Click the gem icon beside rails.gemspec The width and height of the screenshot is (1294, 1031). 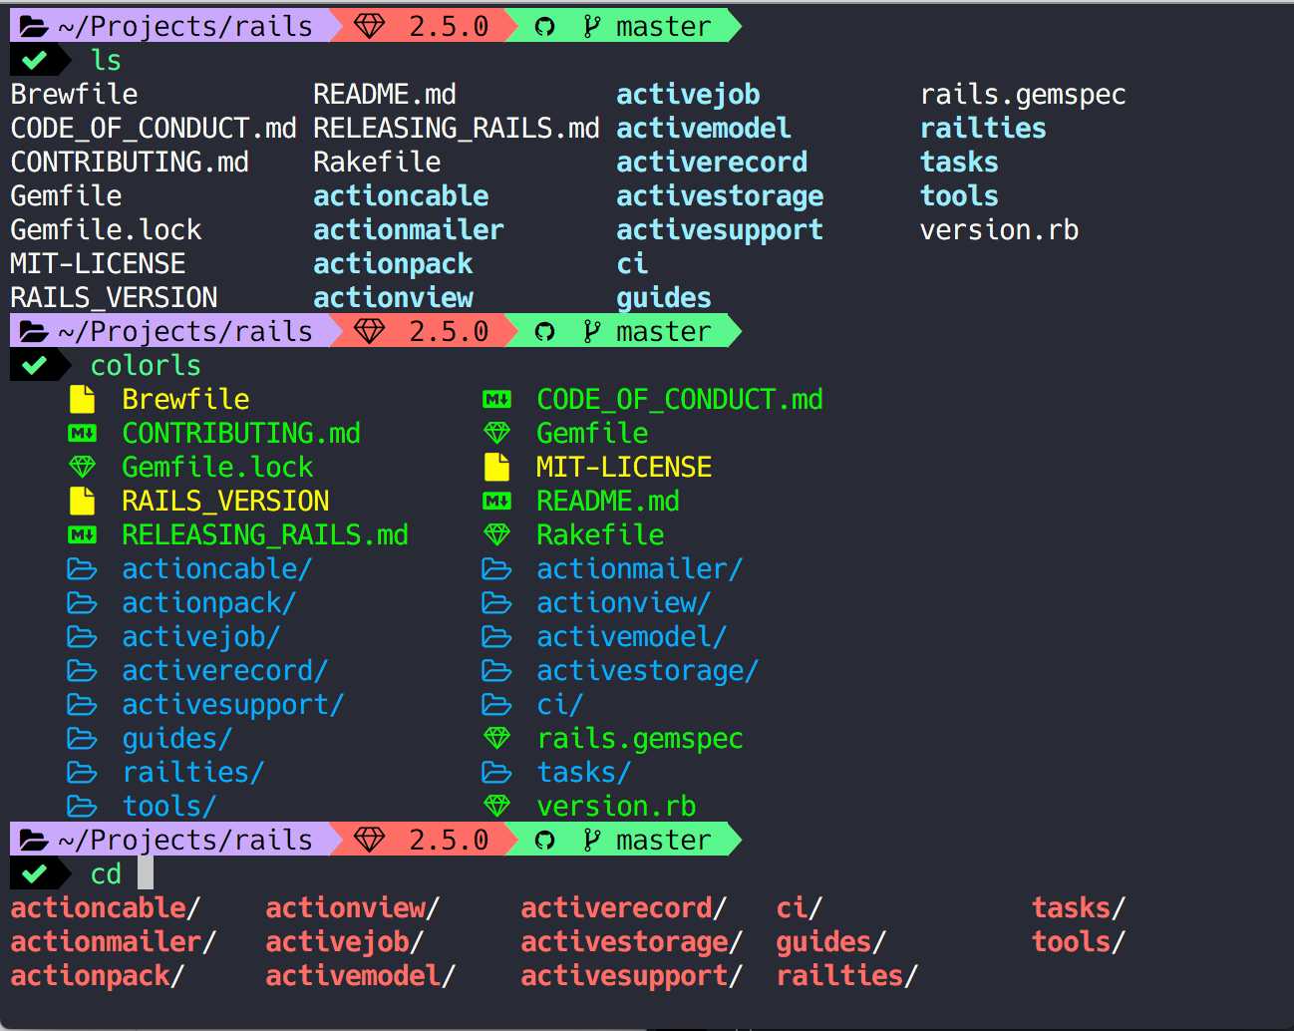(497, 738)
